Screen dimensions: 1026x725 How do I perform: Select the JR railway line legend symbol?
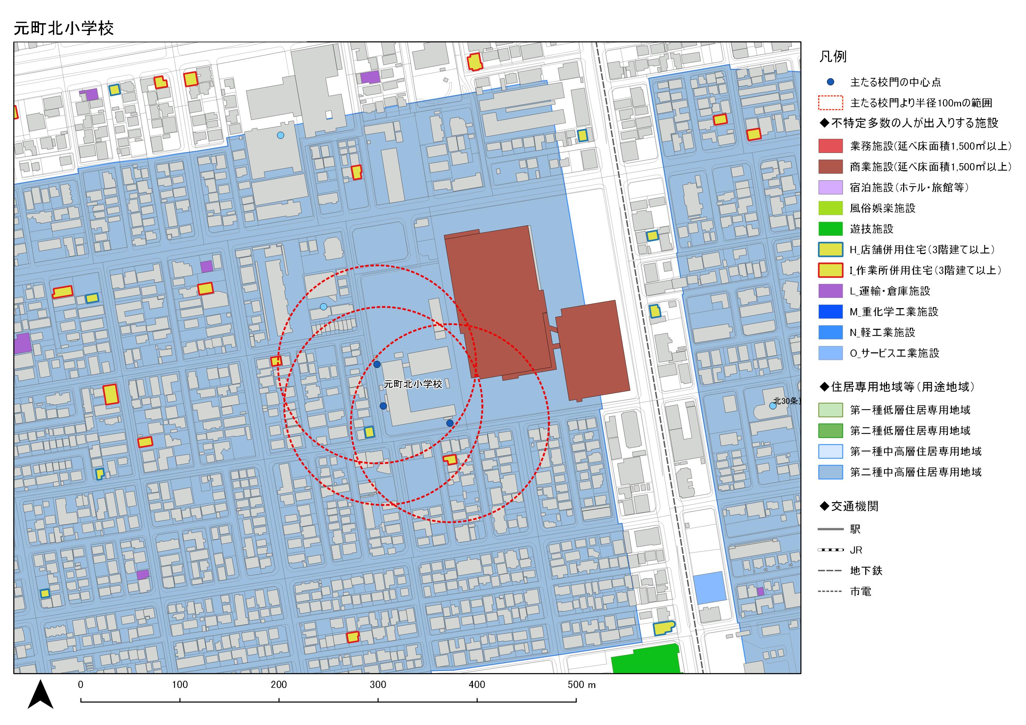click(830, 550)
